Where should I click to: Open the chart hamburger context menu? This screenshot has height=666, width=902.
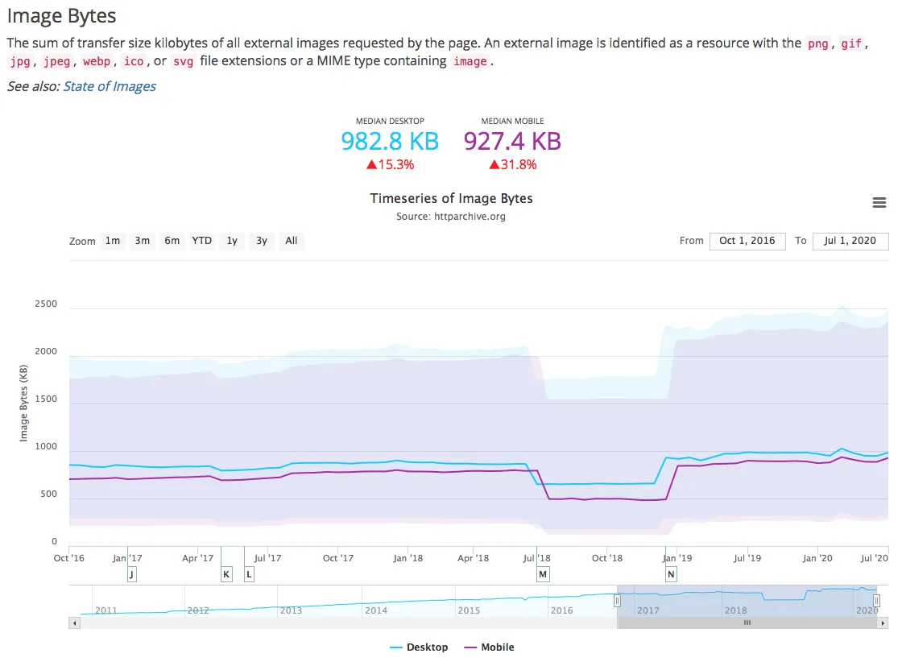coord(879,202)
